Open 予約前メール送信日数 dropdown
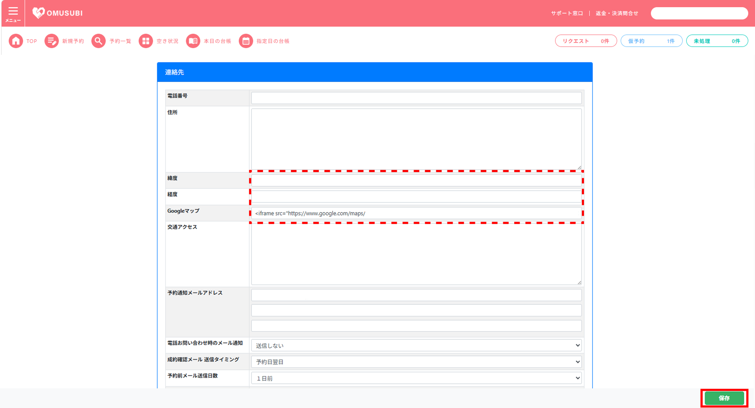The width and height of the screenshot is (755, 408). point(416,378)
